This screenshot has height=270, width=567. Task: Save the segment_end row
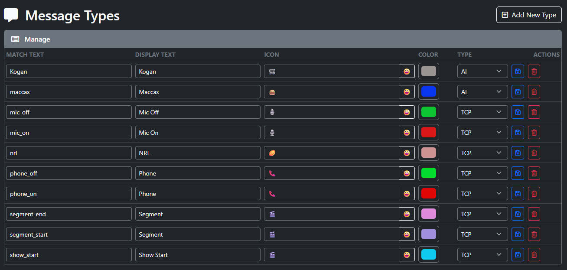pyautogui.click(x=518, y=214)
